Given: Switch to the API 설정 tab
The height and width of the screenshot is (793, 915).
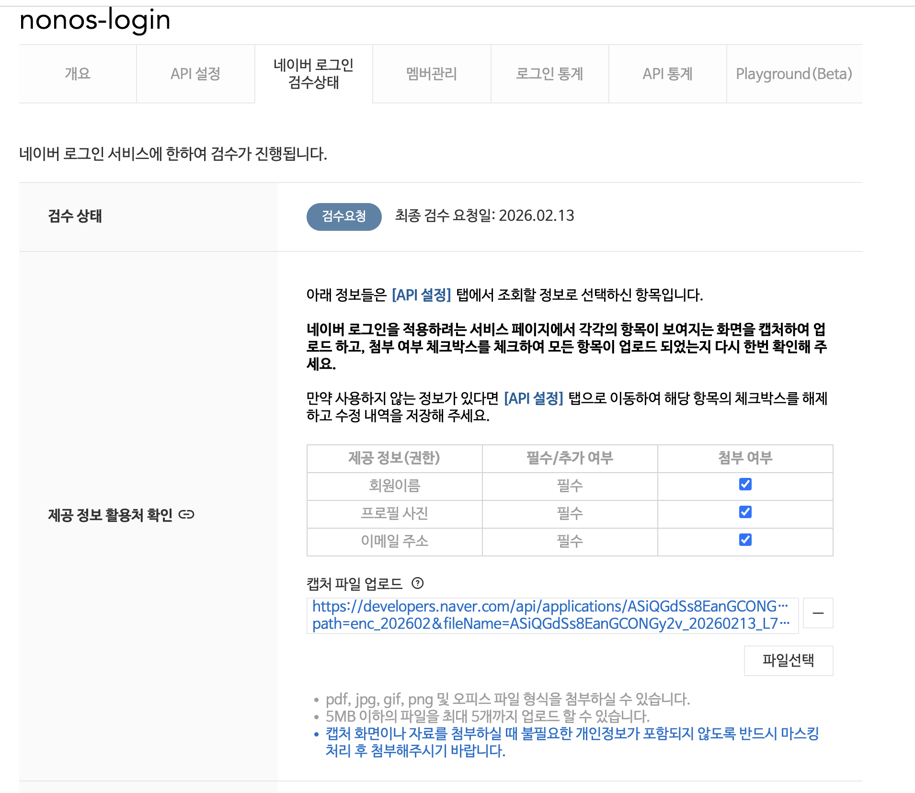Looking at the screenshot, I should [195, 74].
